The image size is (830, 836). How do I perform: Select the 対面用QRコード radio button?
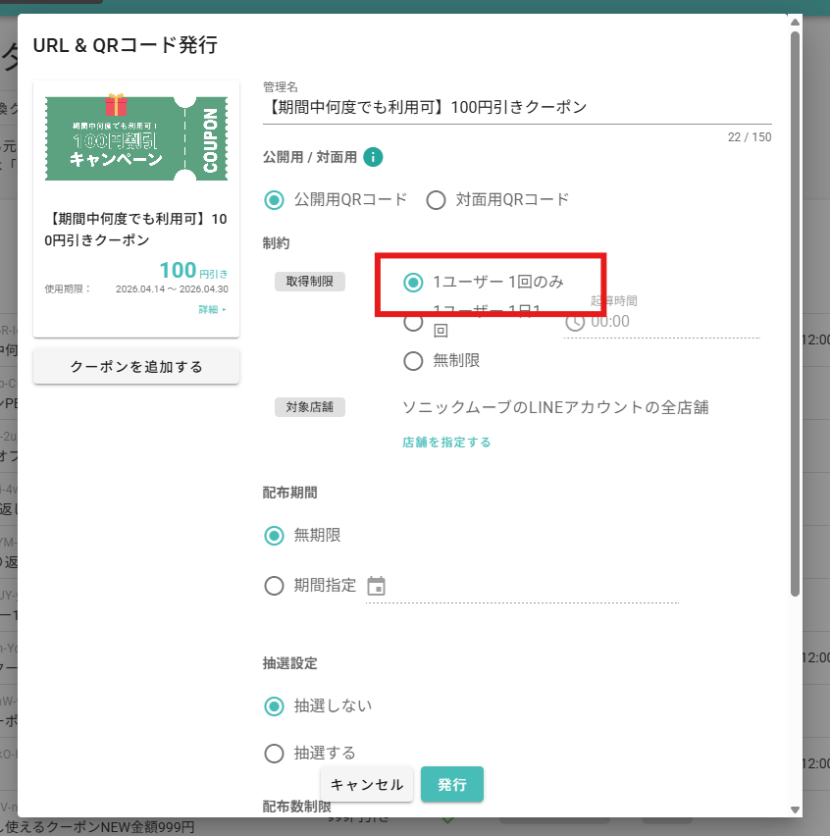(x=437, y=199)
